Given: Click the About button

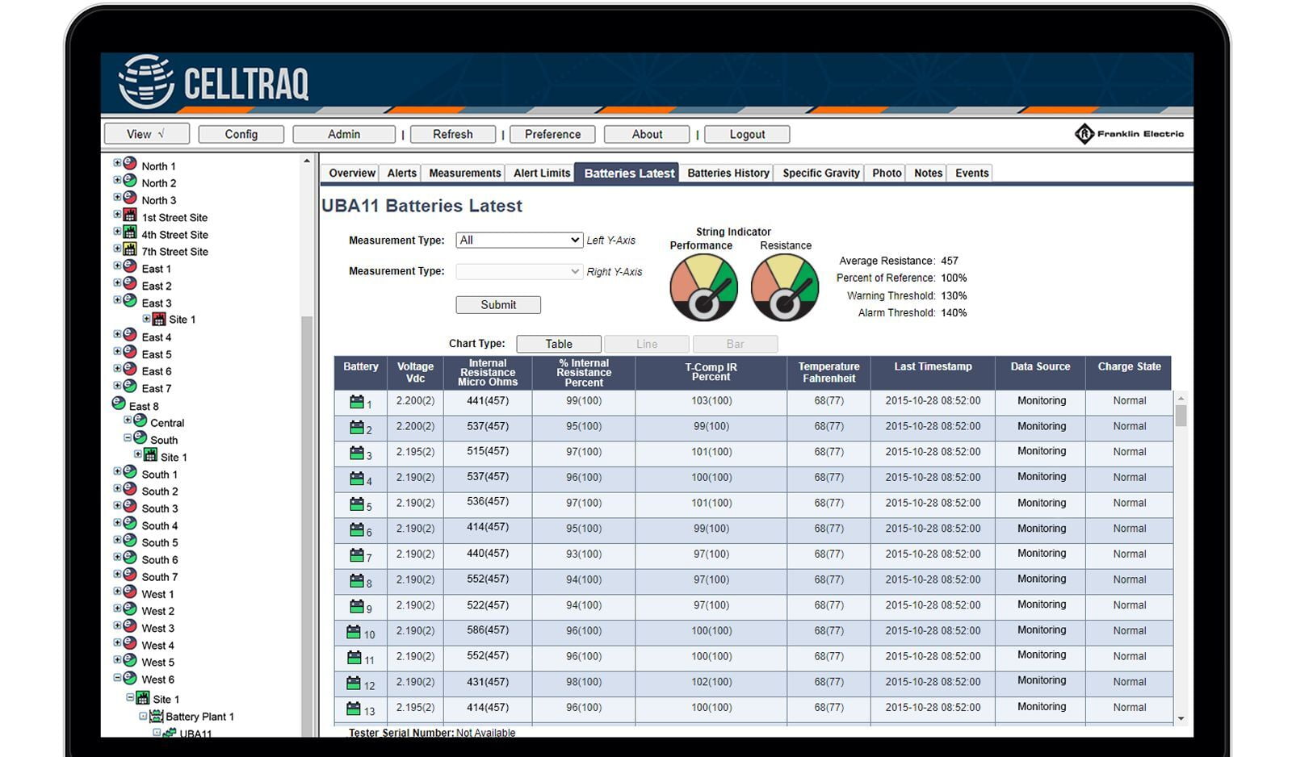Looking at the screenshot, I should pos(647,134).
